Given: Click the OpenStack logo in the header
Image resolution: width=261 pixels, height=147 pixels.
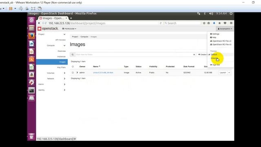Looking at the screenshot, I should coord(48,29).
